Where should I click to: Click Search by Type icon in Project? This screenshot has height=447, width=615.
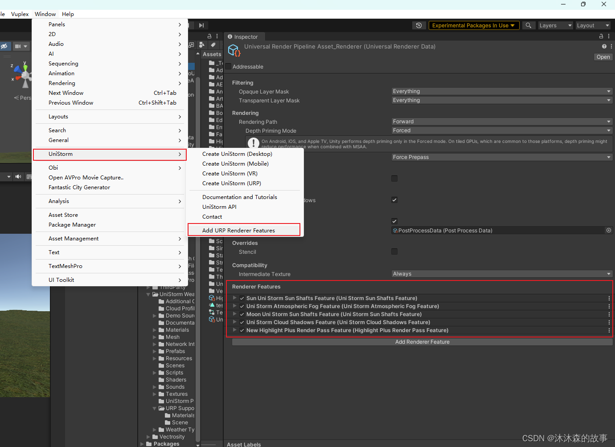click(202, 45)
